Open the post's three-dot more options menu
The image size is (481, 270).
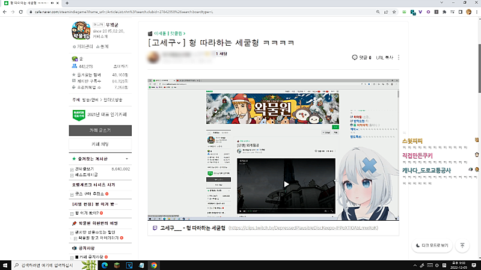coord(399,58)
